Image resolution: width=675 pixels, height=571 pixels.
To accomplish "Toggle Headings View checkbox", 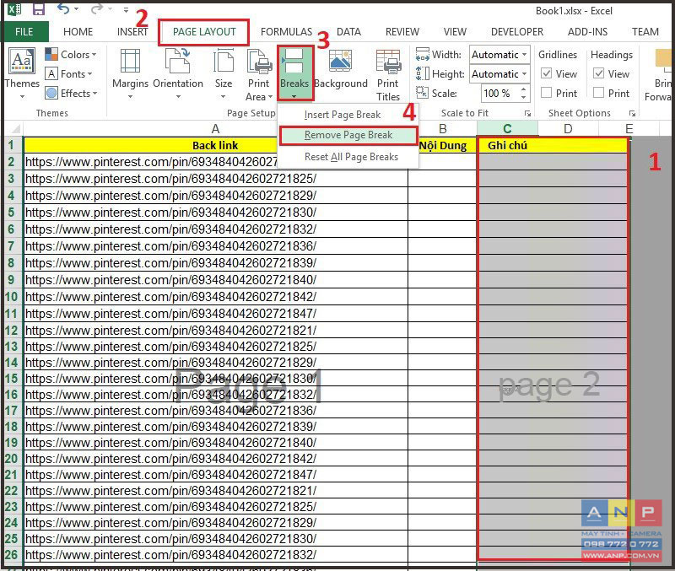I will pos(598,73).
